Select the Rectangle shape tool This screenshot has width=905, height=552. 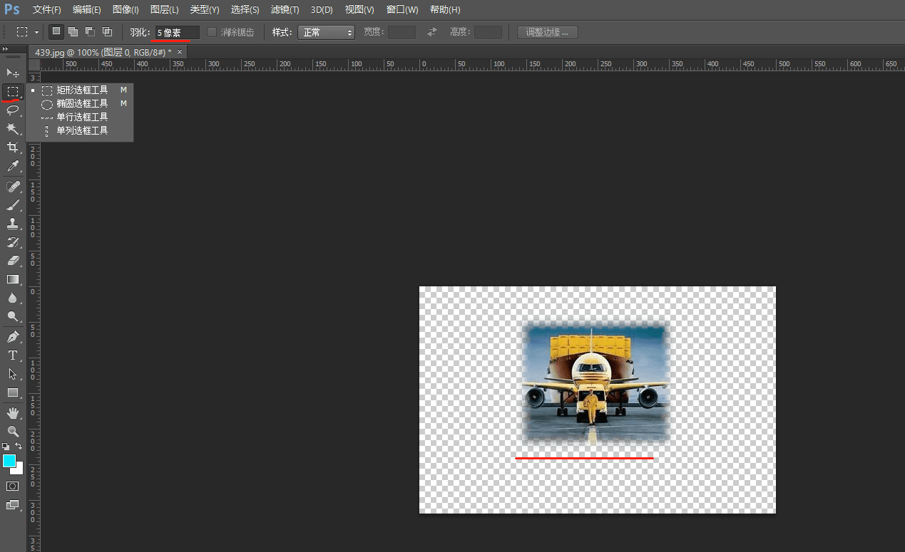(x=13, y=392)
